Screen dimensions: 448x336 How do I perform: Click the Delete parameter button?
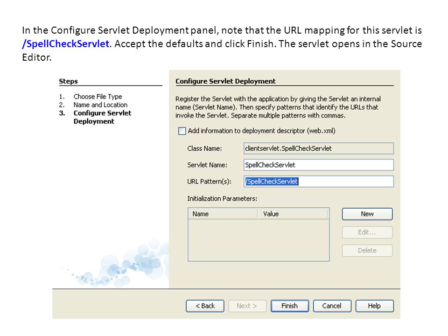pos(367,251)
